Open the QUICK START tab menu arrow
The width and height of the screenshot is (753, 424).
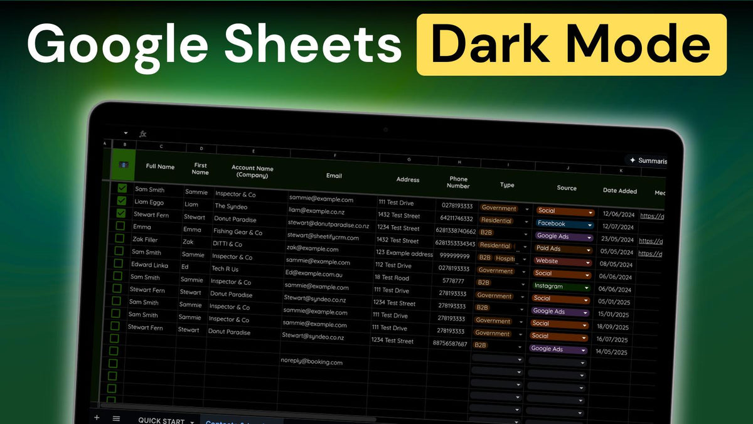coord(191,422)
